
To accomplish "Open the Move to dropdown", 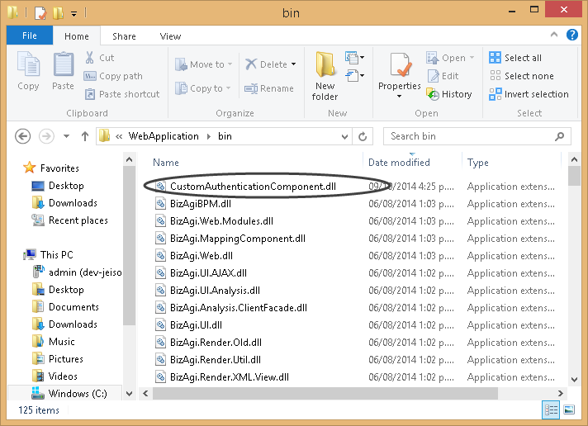I will point(203,64).
